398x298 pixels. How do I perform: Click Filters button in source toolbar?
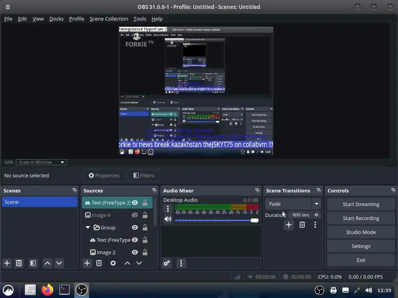point(144,175)
